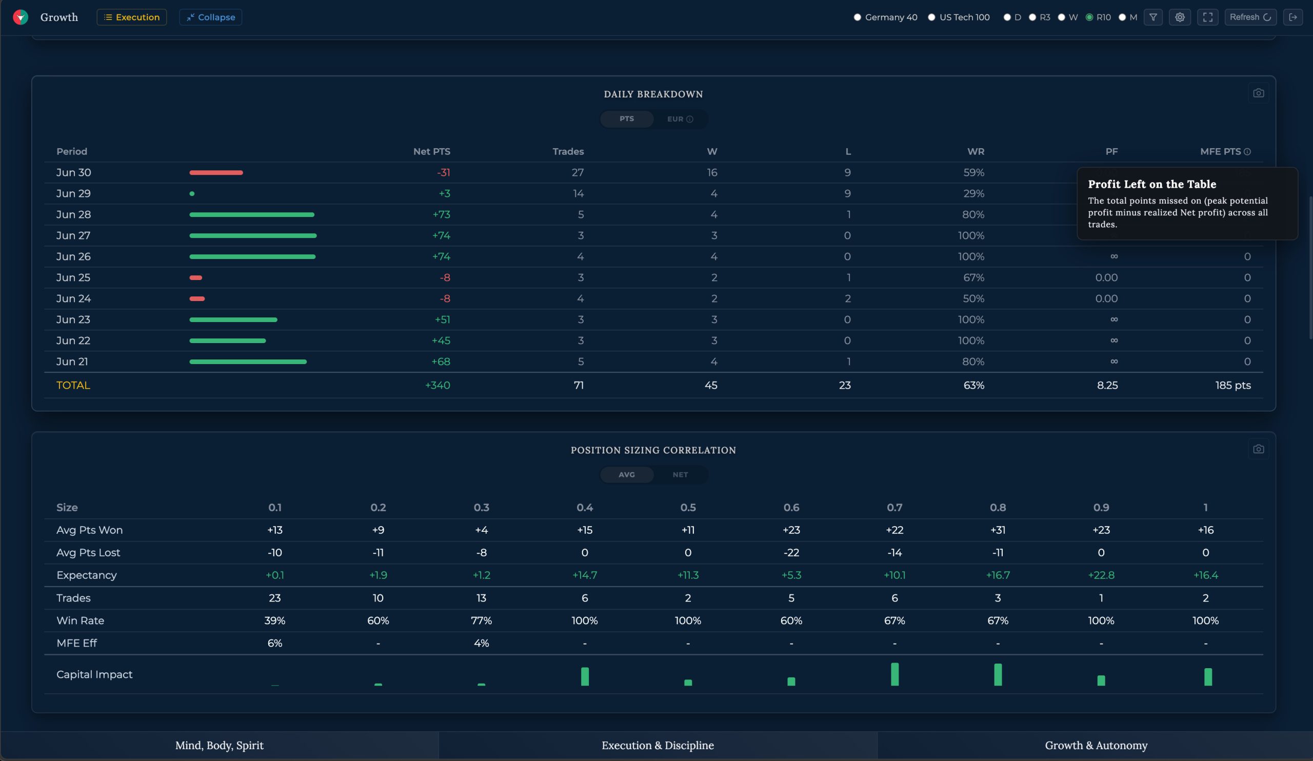
Task: Click the logout exit icon
Action: tap(1292, 17)
